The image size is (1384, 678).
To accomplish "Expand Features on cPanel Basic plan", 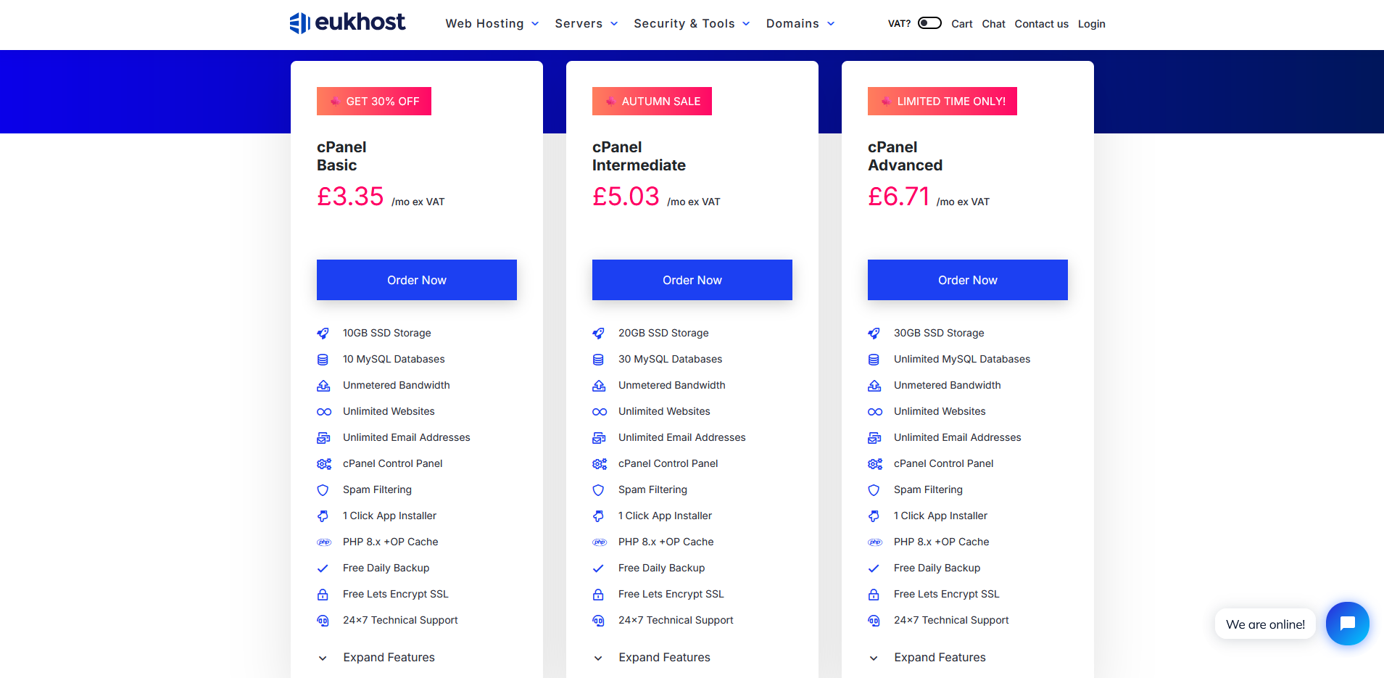I will 389,658.
